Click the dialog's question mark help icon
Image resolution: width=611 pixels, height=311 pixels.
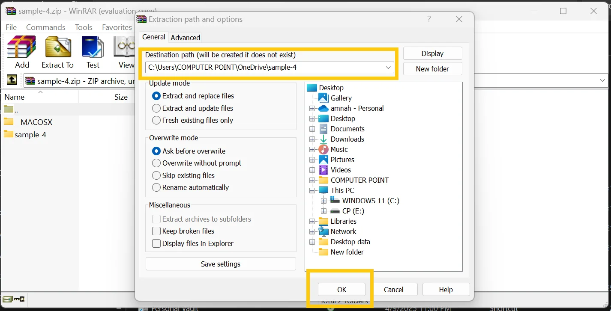tap(429, 19)
